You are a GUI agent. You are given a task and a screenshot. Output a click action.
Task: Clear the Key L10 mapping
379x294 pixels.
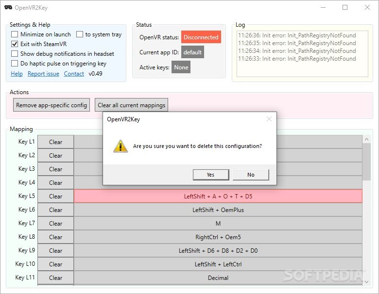(x=55, y=264)
